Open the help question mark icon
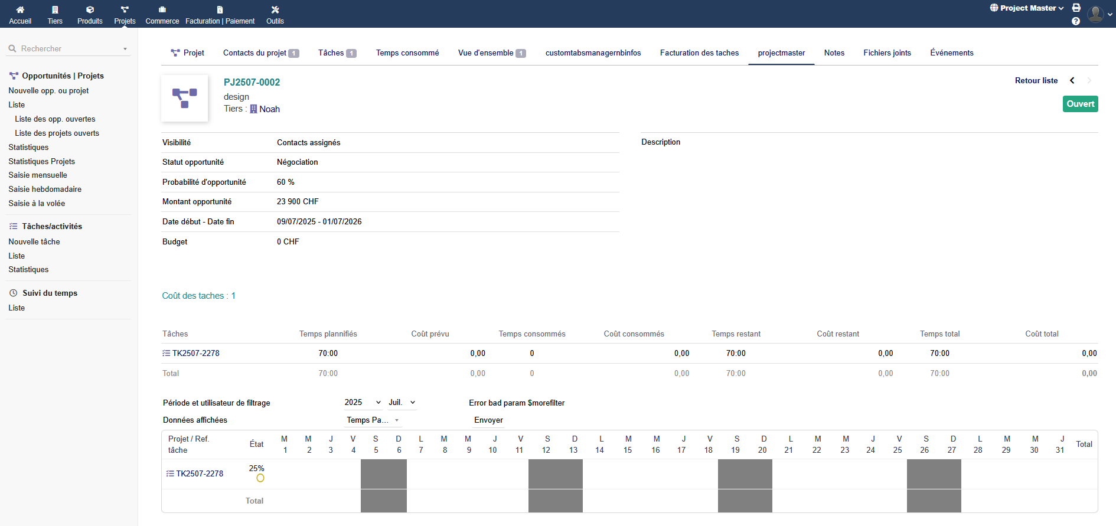1116x526 pixels. coord(1076,21)
